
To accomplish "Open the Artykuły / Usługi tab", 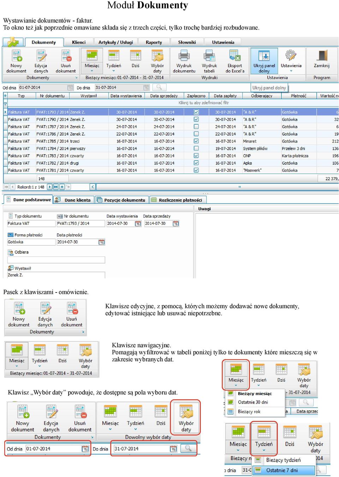I will point(116,42).
